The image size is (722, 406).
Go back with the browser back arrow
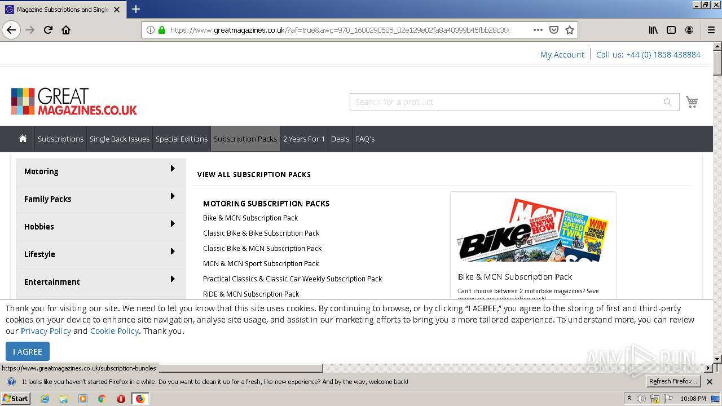pos(11,30)
